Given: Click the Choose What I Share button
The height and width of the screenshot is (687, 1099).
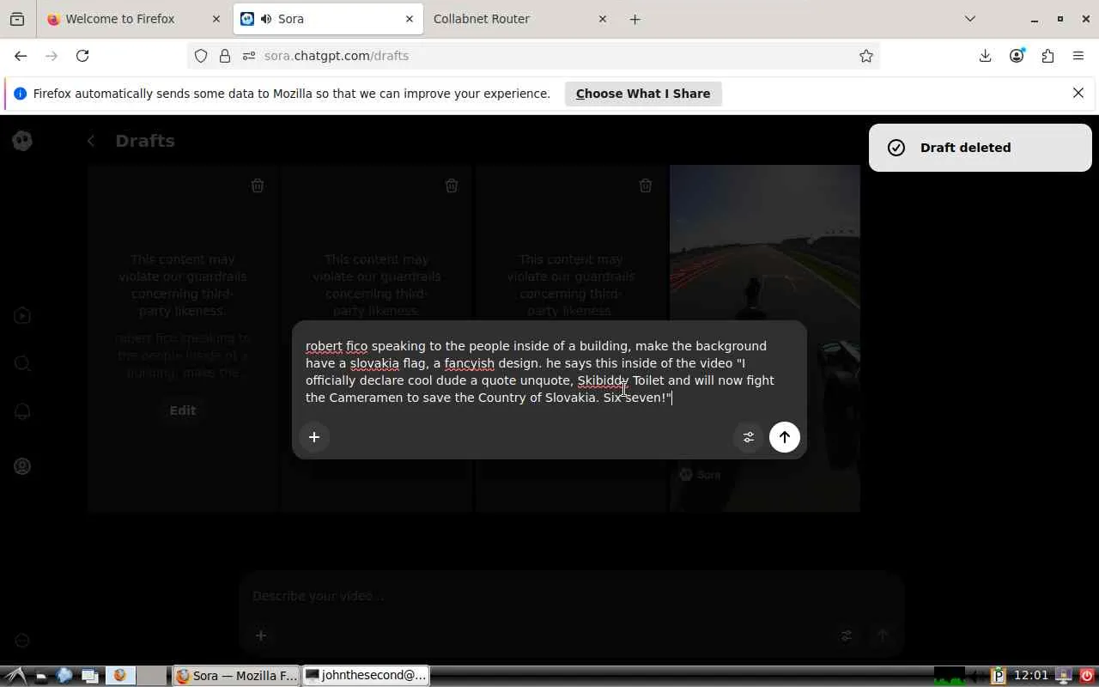Looking at the screenshot, I should [x=643, y=94].
